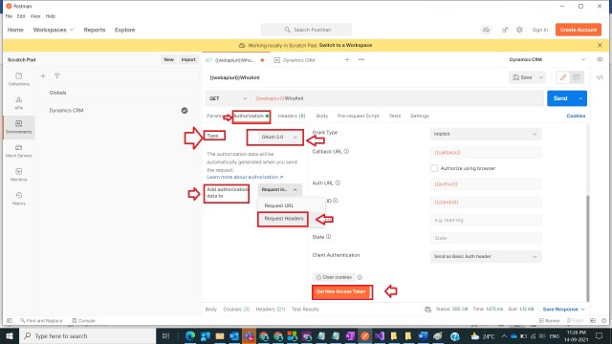Viewport: 612px width, 344px height.
Task: Open the Client Authentication dropdown
Action: [486, 256]
